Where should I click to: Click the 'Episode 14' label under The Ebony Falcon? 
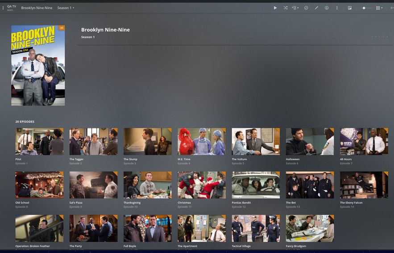[x=347, y=207]
